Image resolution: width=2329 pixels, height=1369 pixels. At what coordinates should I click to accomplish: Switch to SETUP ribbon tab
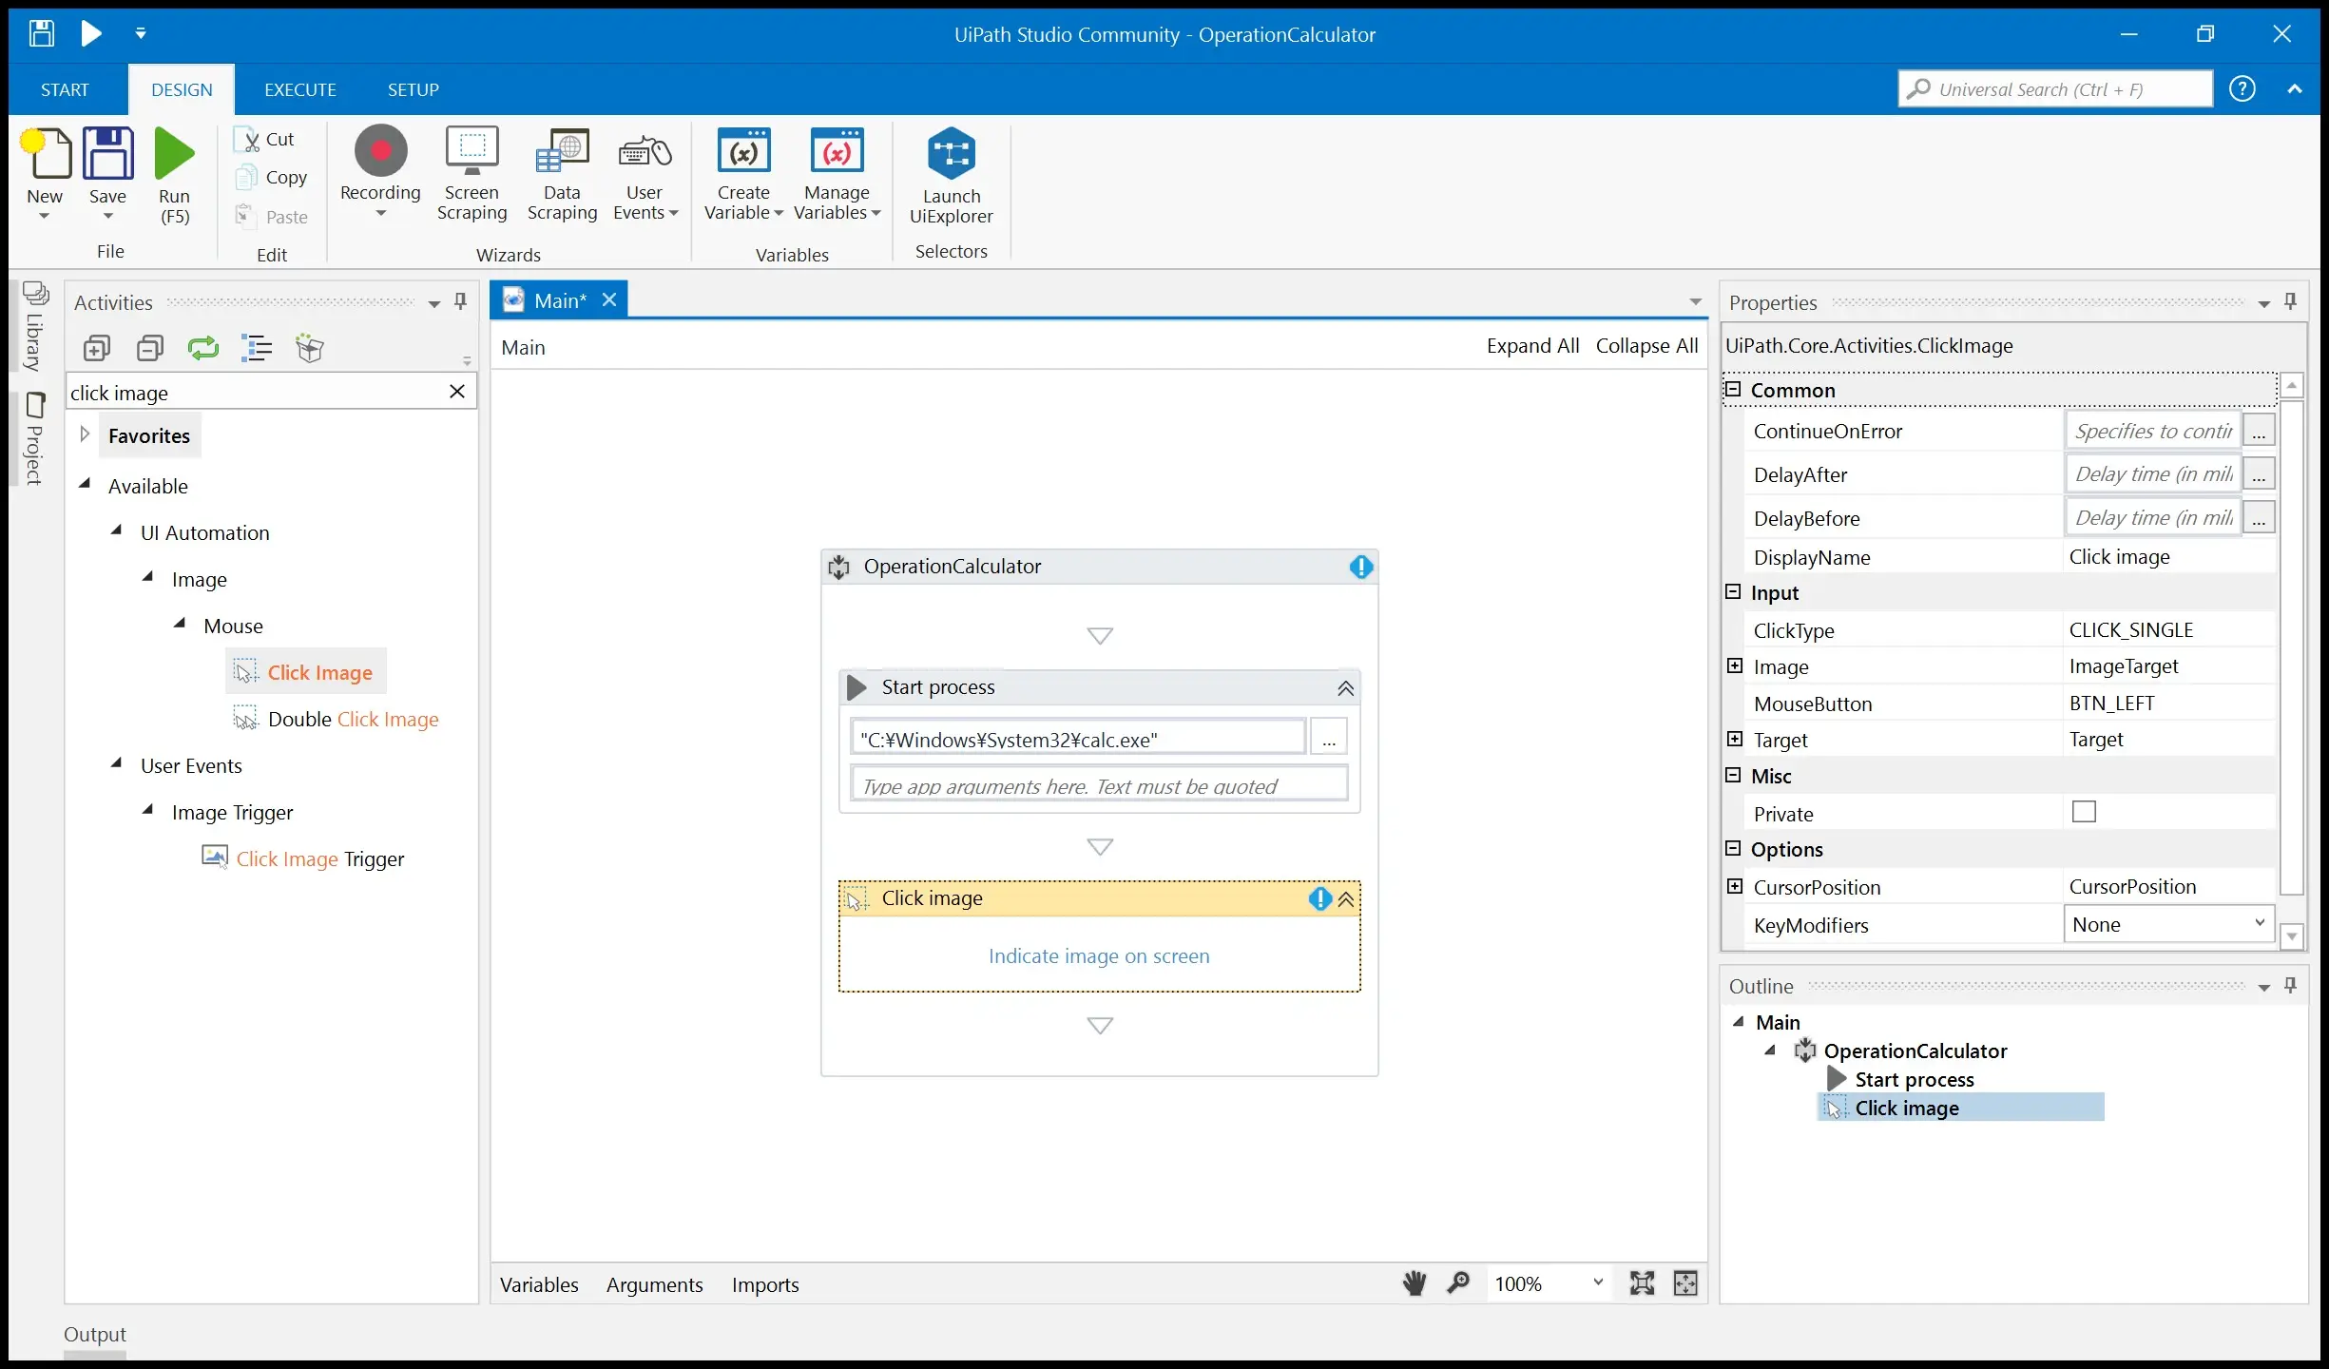(413, 89)
